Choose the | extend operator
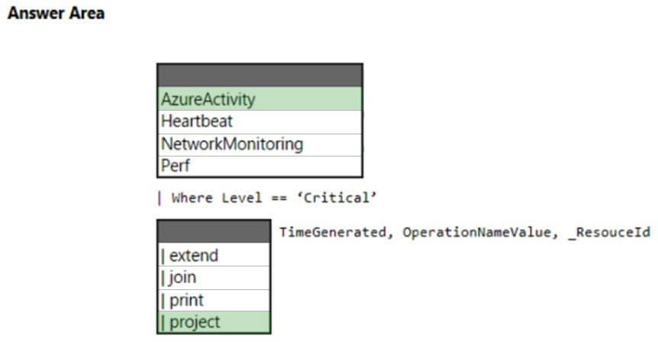 (214, 255)
